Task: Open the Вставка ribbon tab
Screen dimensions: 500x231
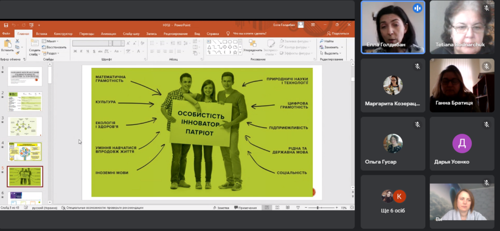Action: click(x=42, y=34)
